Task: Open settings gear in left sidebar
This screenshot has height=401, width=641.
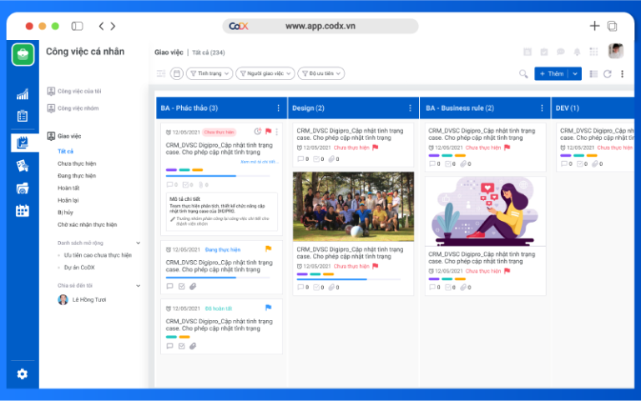Action: tap(23, 374)
